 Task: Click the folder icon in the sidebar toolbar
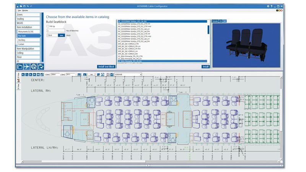coord(20,67)
